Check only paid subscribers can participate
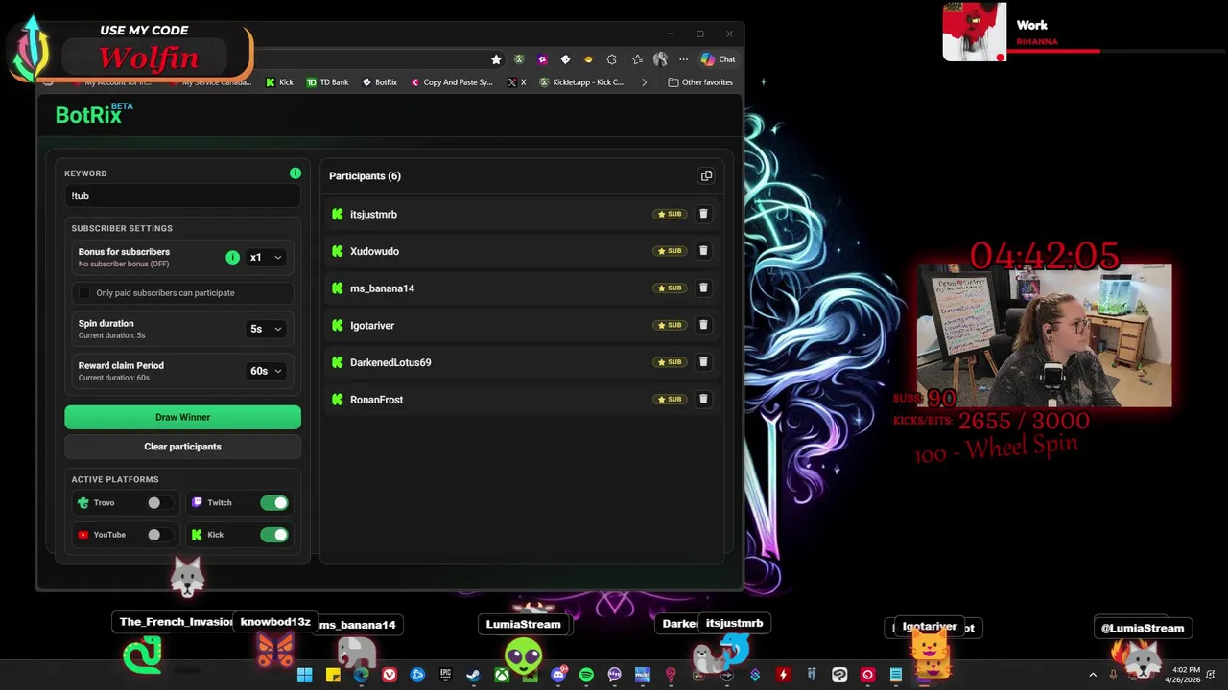 tap(84, 292)
